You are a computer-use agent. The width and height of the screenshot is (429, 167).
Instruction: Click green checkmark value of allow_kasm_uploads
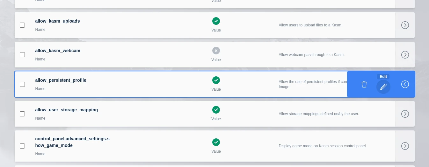pos(216,21)
